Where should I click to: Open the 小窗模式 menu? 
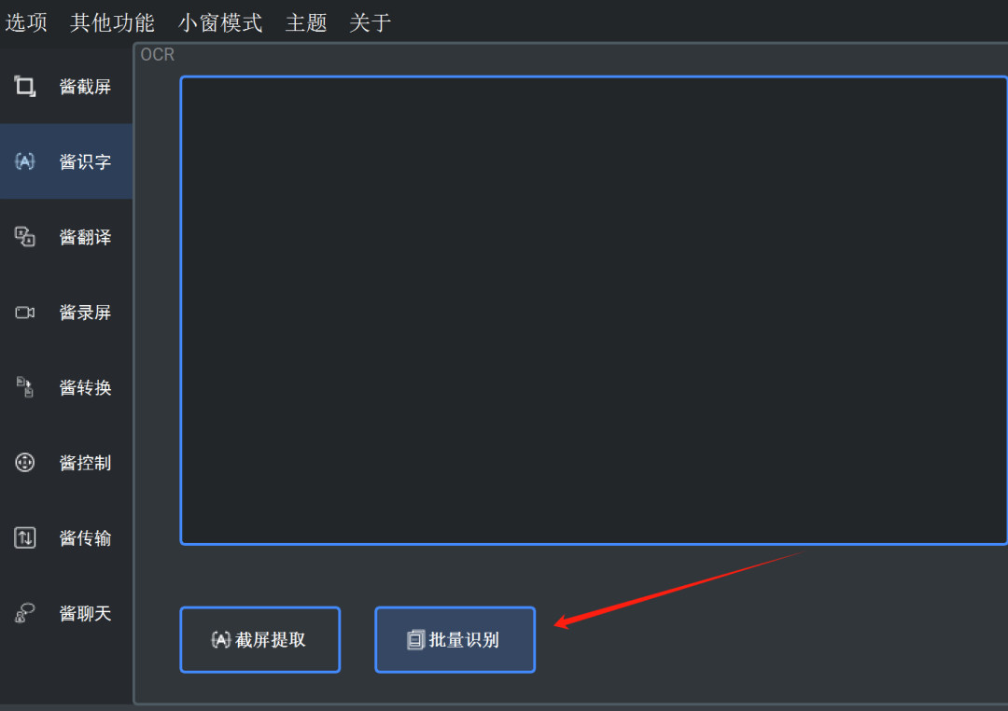click(x=220, y=22)
